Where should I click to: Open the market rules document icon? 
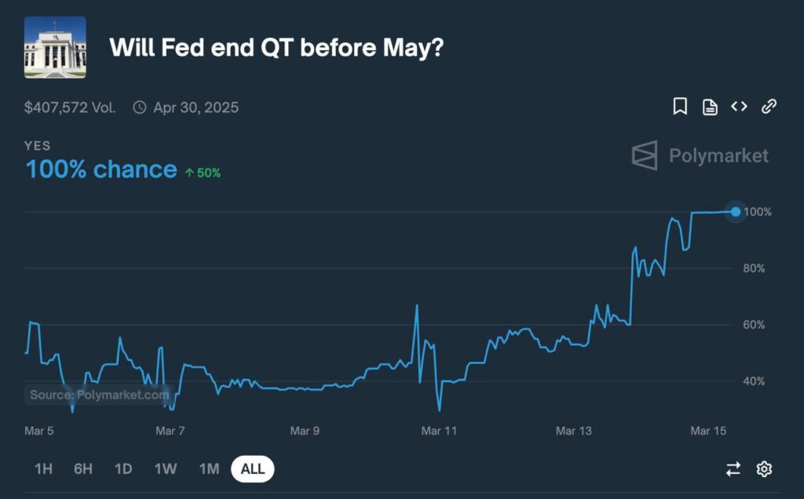(709, 107)
